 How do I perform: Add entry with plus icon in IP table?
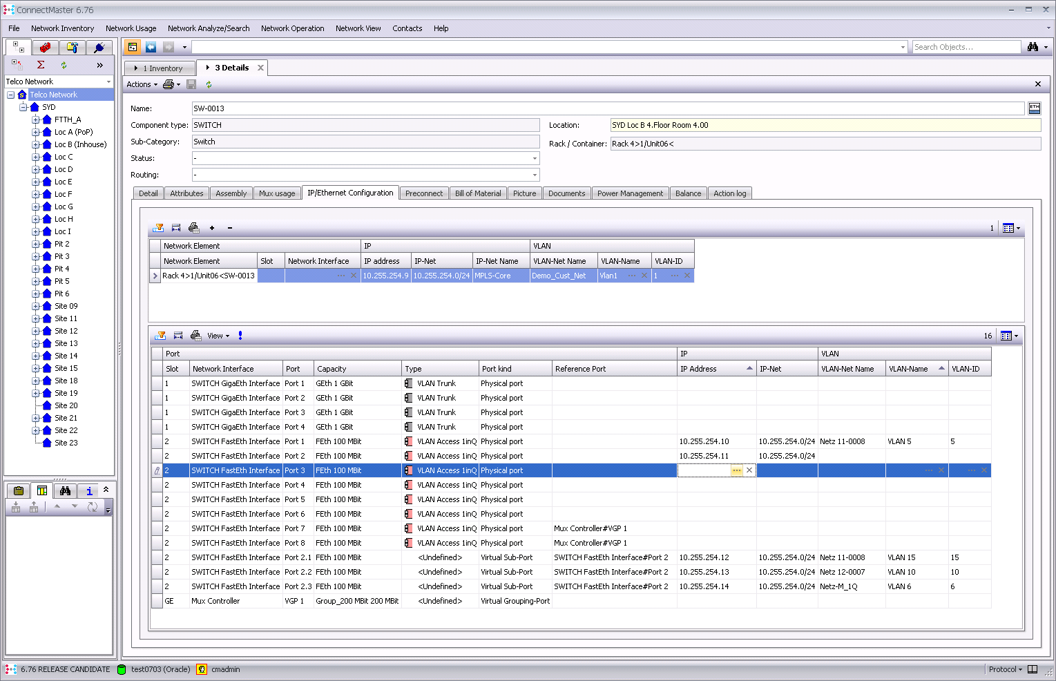pyautogui.click(x=212, y=228)
